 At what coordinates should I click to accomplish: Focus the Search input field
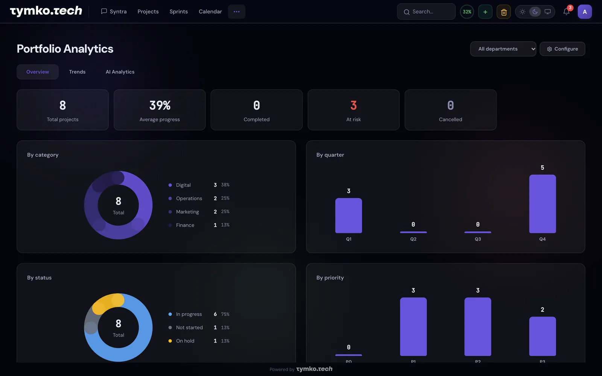pos(426,12)
